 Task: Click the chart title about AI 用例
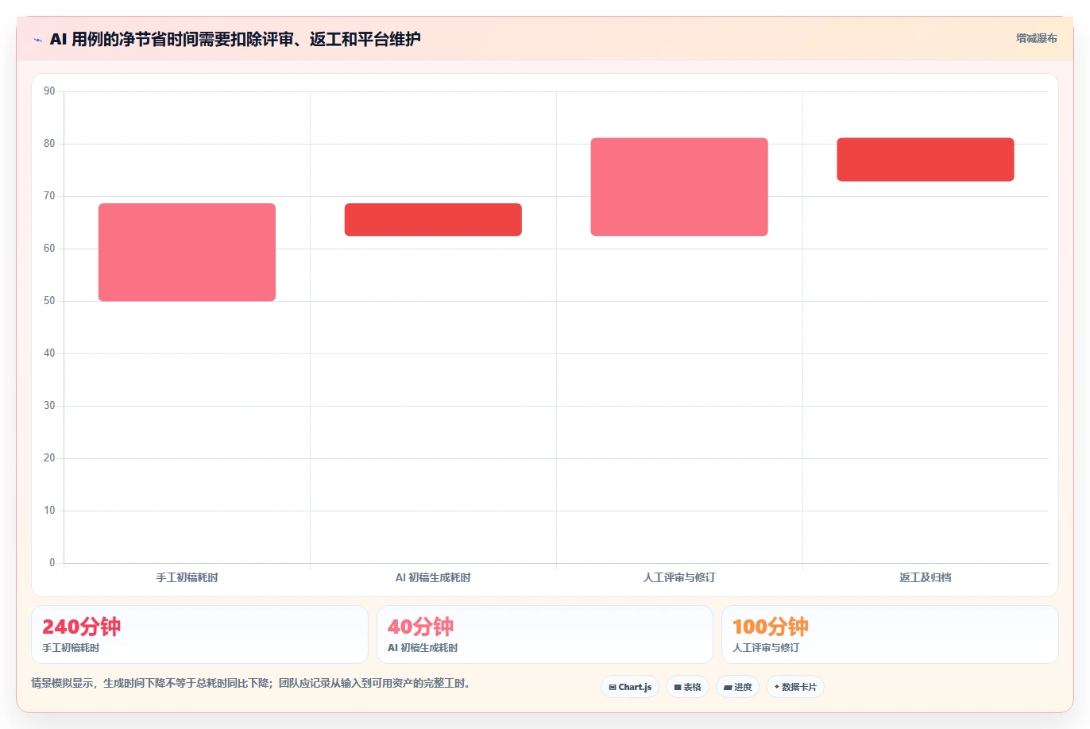[235, 39]
